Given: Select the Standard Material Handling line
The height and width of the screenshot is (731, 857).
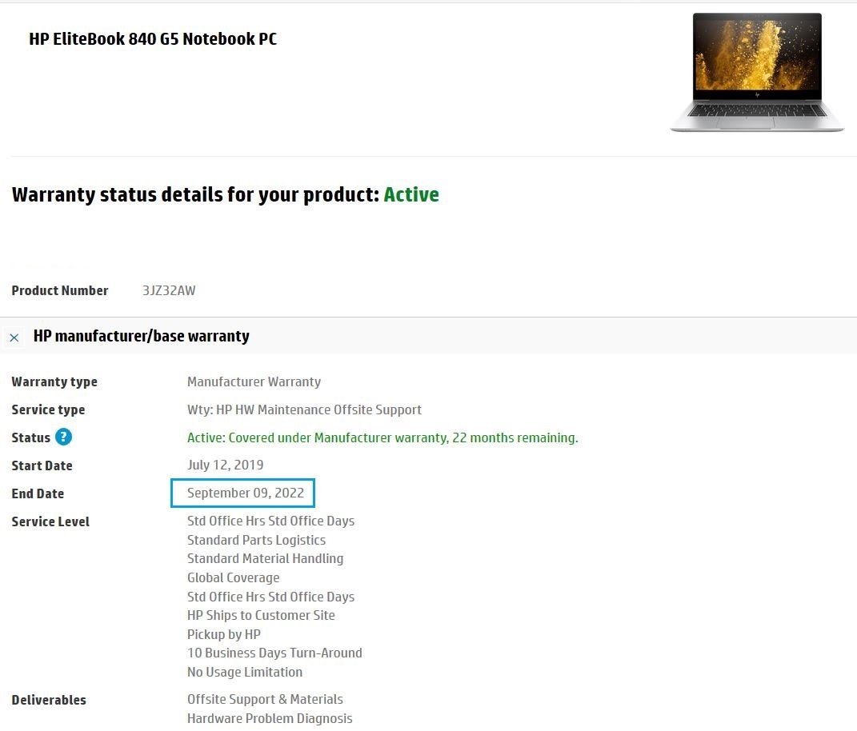Looking at the screenshot, I should (x=265, y=558).
